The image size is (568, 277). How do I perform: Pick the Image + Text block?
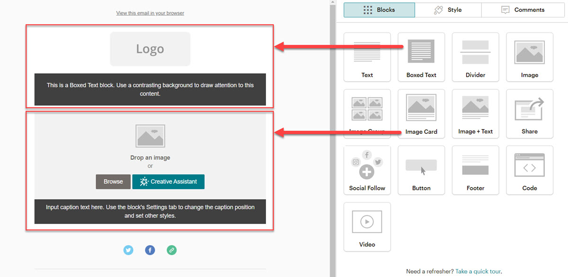point(475,114)
